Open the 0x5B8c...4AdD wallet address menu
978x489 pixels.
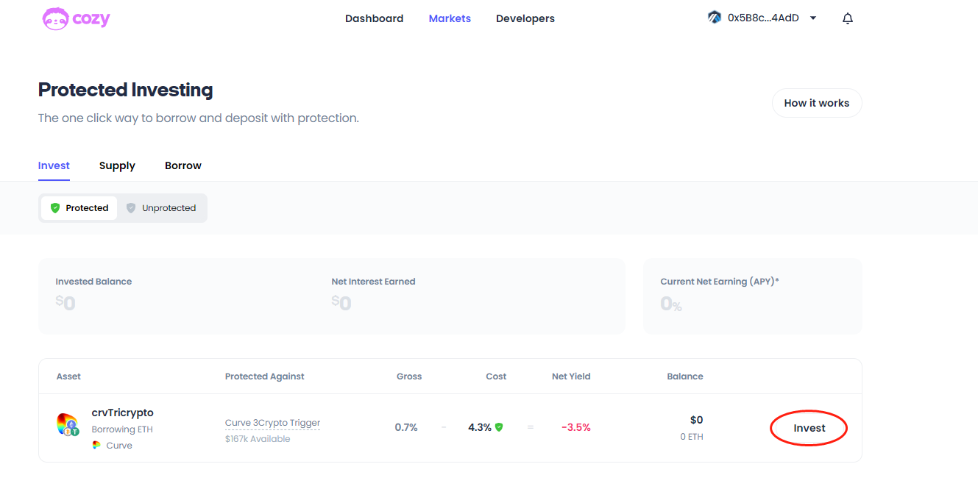[762, 18]
